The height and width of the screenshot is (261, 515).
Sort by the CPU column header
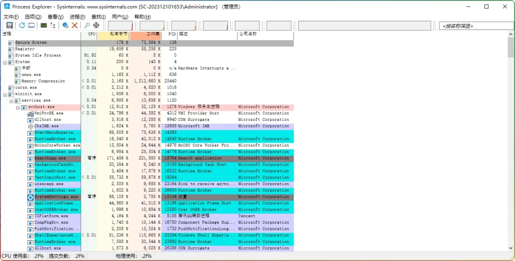[89, 34]
